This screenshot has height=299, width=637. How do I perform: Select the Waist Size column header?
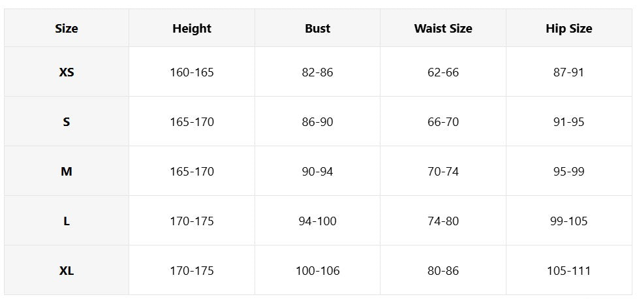click(x=443, y=28)
